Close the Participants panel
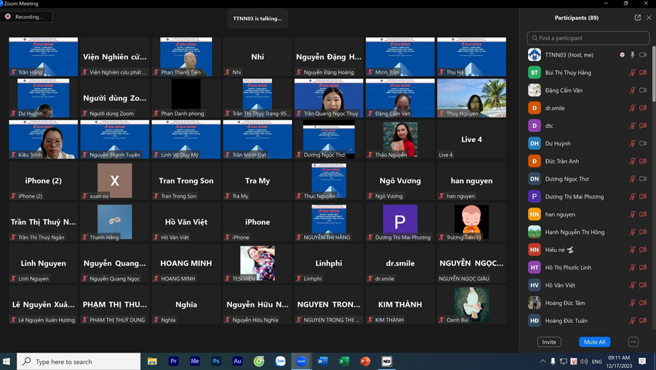The width and height of the screenshot is (656, 370). point(649,17)
